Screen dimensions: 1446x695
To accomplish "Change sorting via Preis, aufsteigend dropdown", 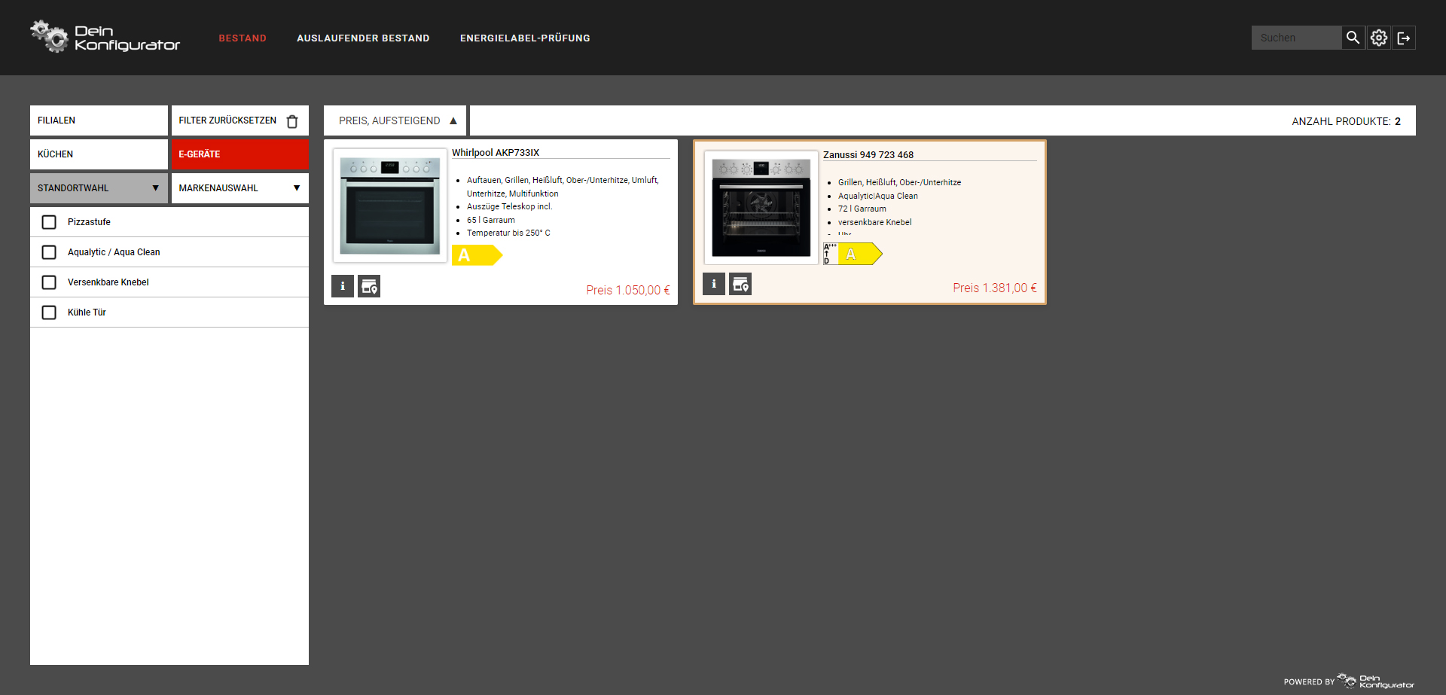I will 395,120.
